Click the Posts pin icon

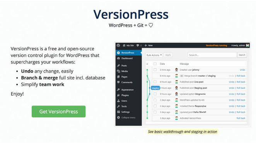119,66
